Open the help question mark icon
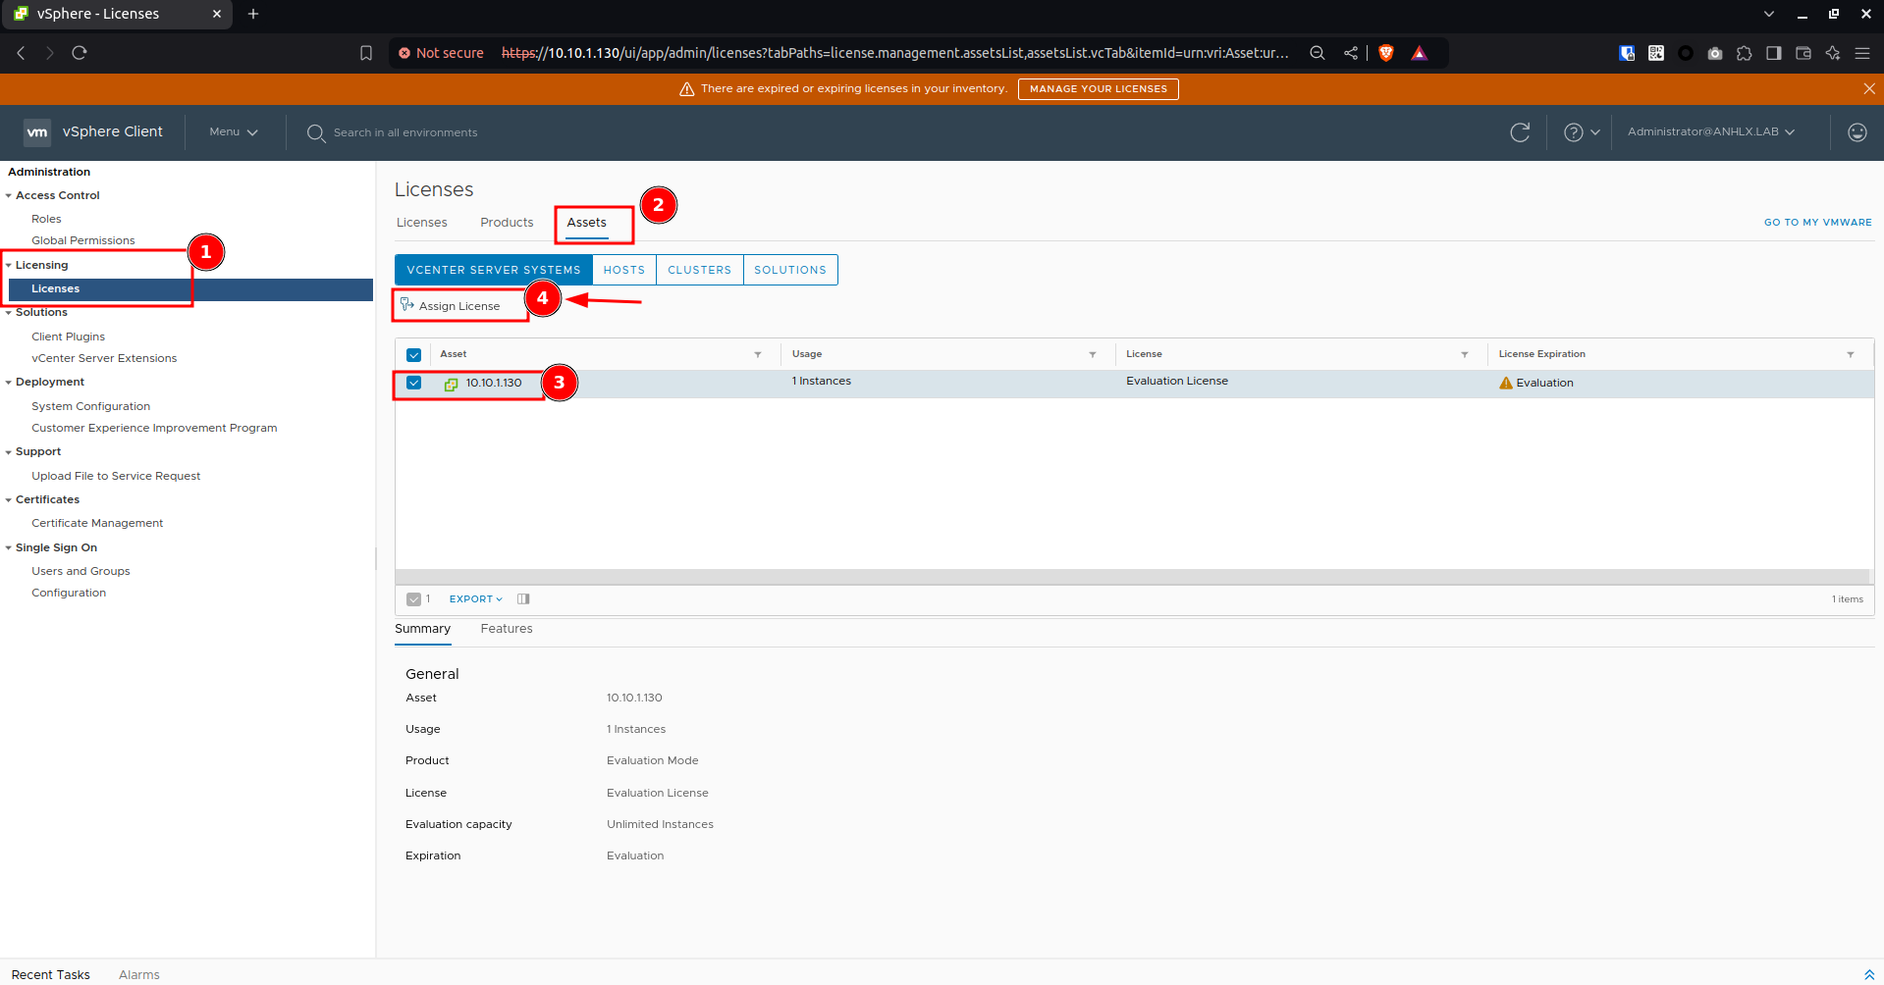Screen dimensions: 1884x985 pyautogui.click(x=1573, y=132)
